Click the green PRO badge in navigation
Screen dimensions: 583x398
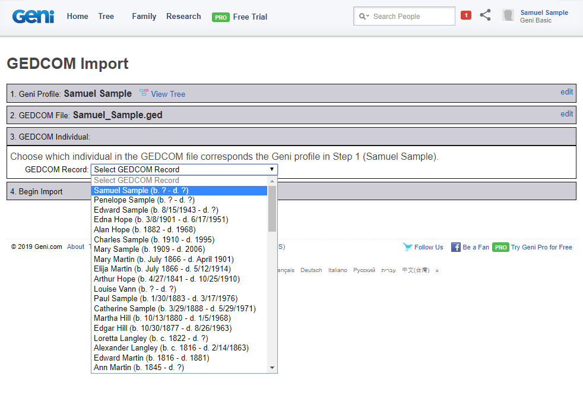click(x=221, y=17)
